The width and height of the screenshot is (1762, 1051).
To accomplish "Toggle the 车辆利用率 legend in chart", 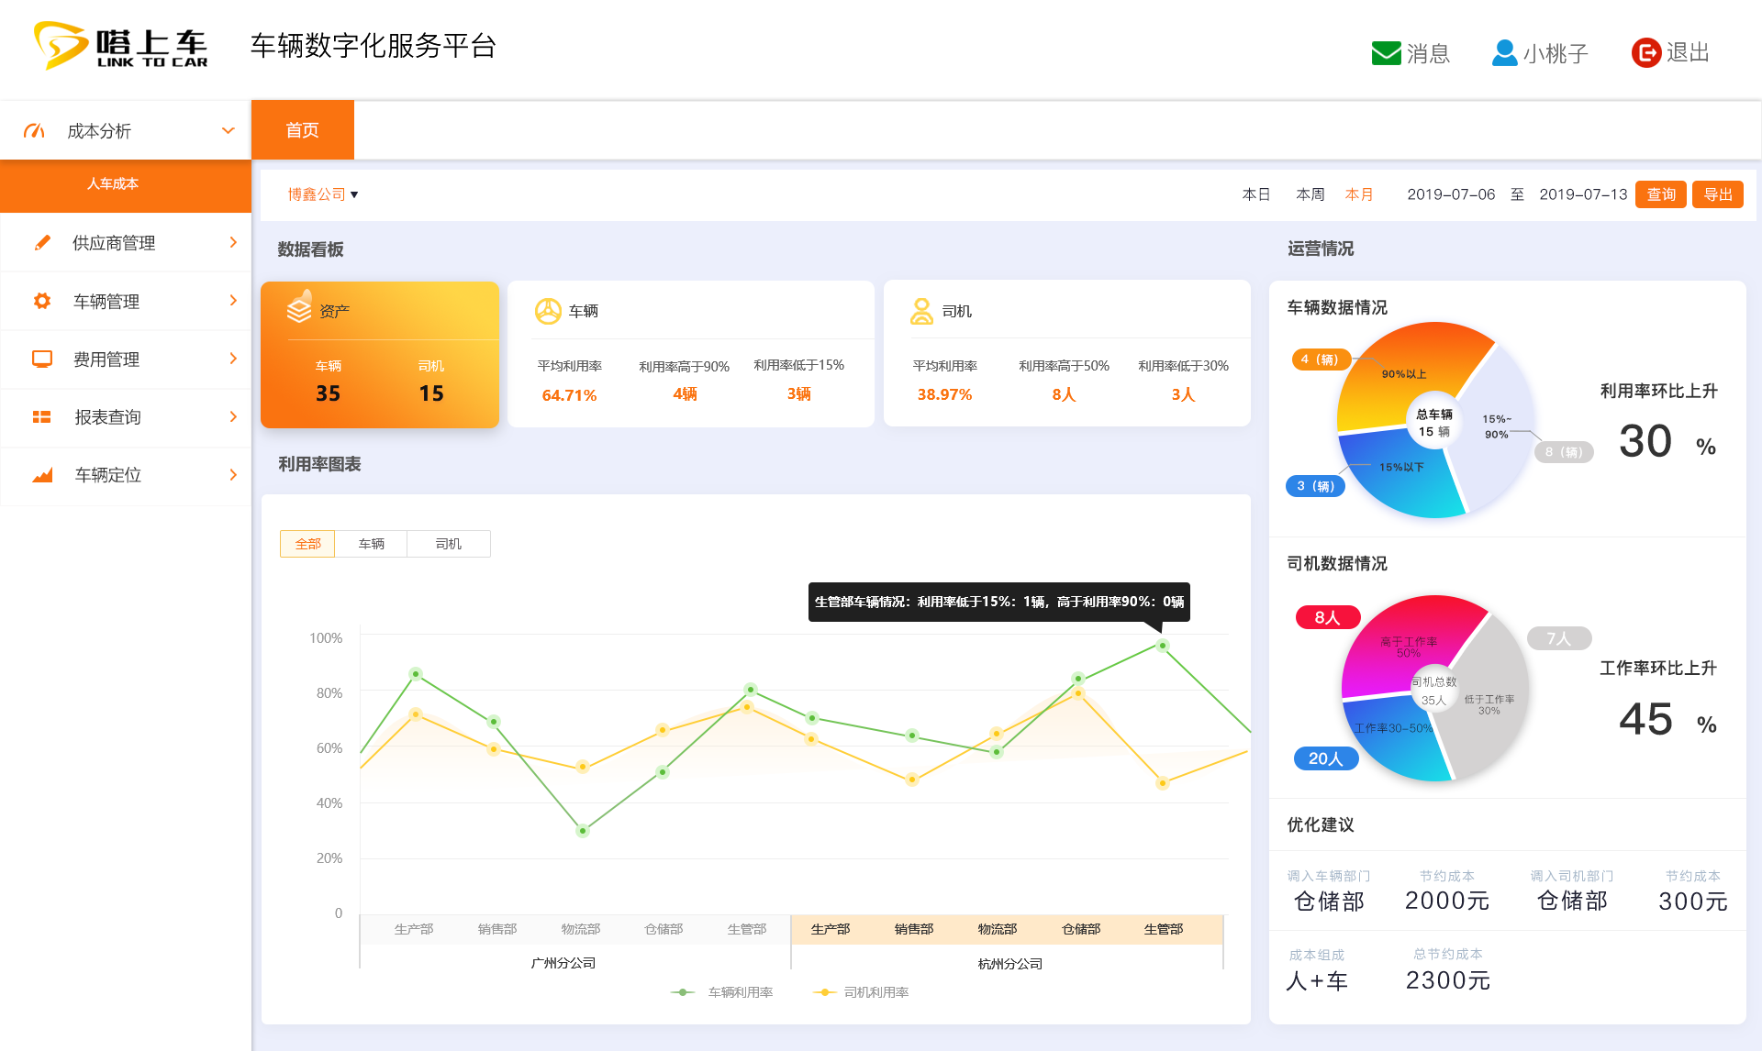I will point(725,991).
